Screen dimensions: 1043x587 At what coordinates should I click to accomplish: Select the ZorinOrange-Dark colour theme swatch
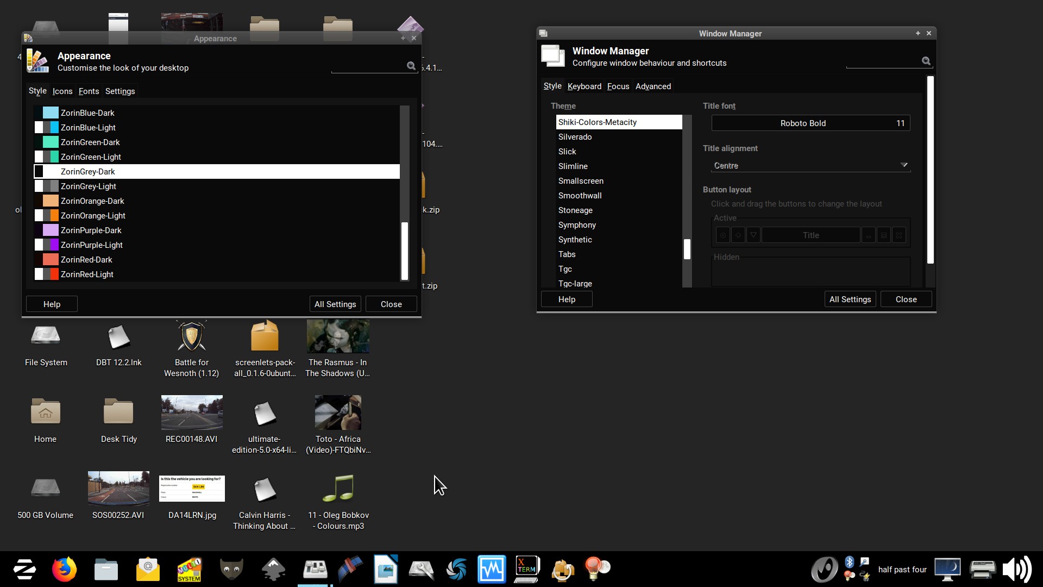(x=51, y=201)
